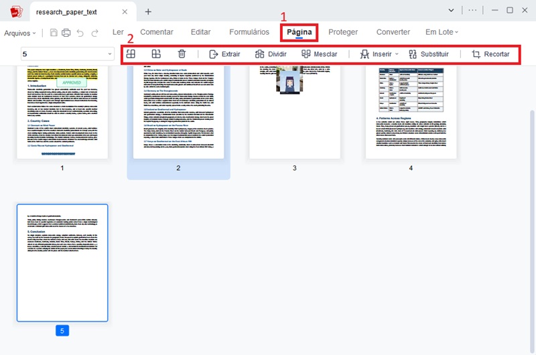Open the page number dropdown showing 5
The height and width of the screenshot is (355, 536).
(67, 54)
